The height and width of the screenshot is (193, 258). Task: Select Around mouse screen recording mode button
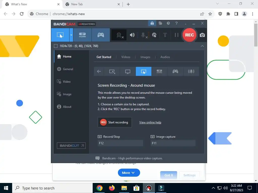pyautogui.click(x=60, y=35)
